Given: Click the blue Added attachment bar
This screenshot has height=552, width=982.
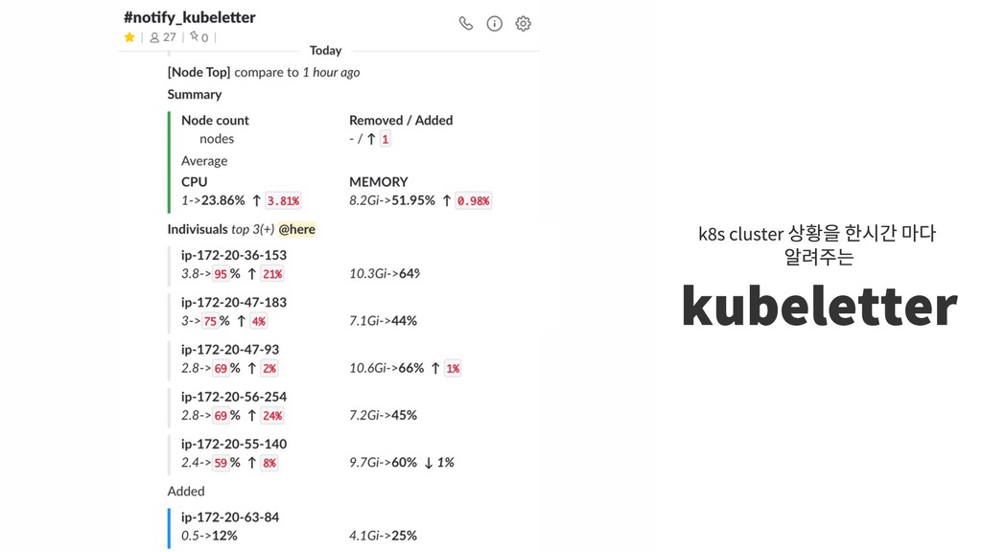Looking at the screenshot, I should tap(169, 528).
